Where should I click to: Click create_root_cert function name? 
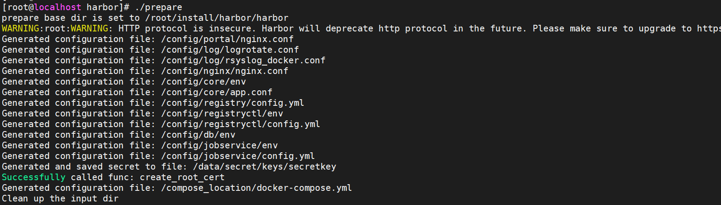pos(182,177)
